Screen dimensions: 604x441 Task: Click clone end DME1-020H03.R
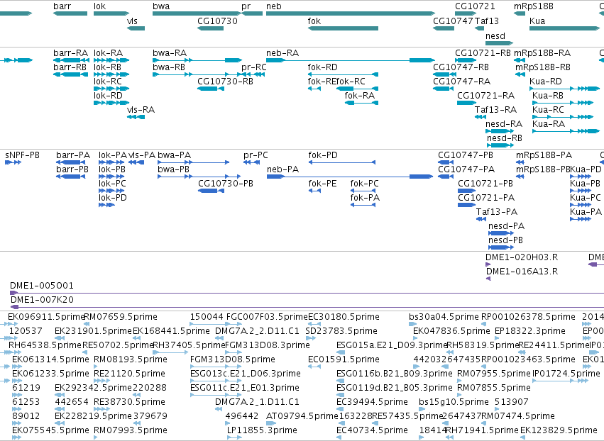click(x=522, y=257)
